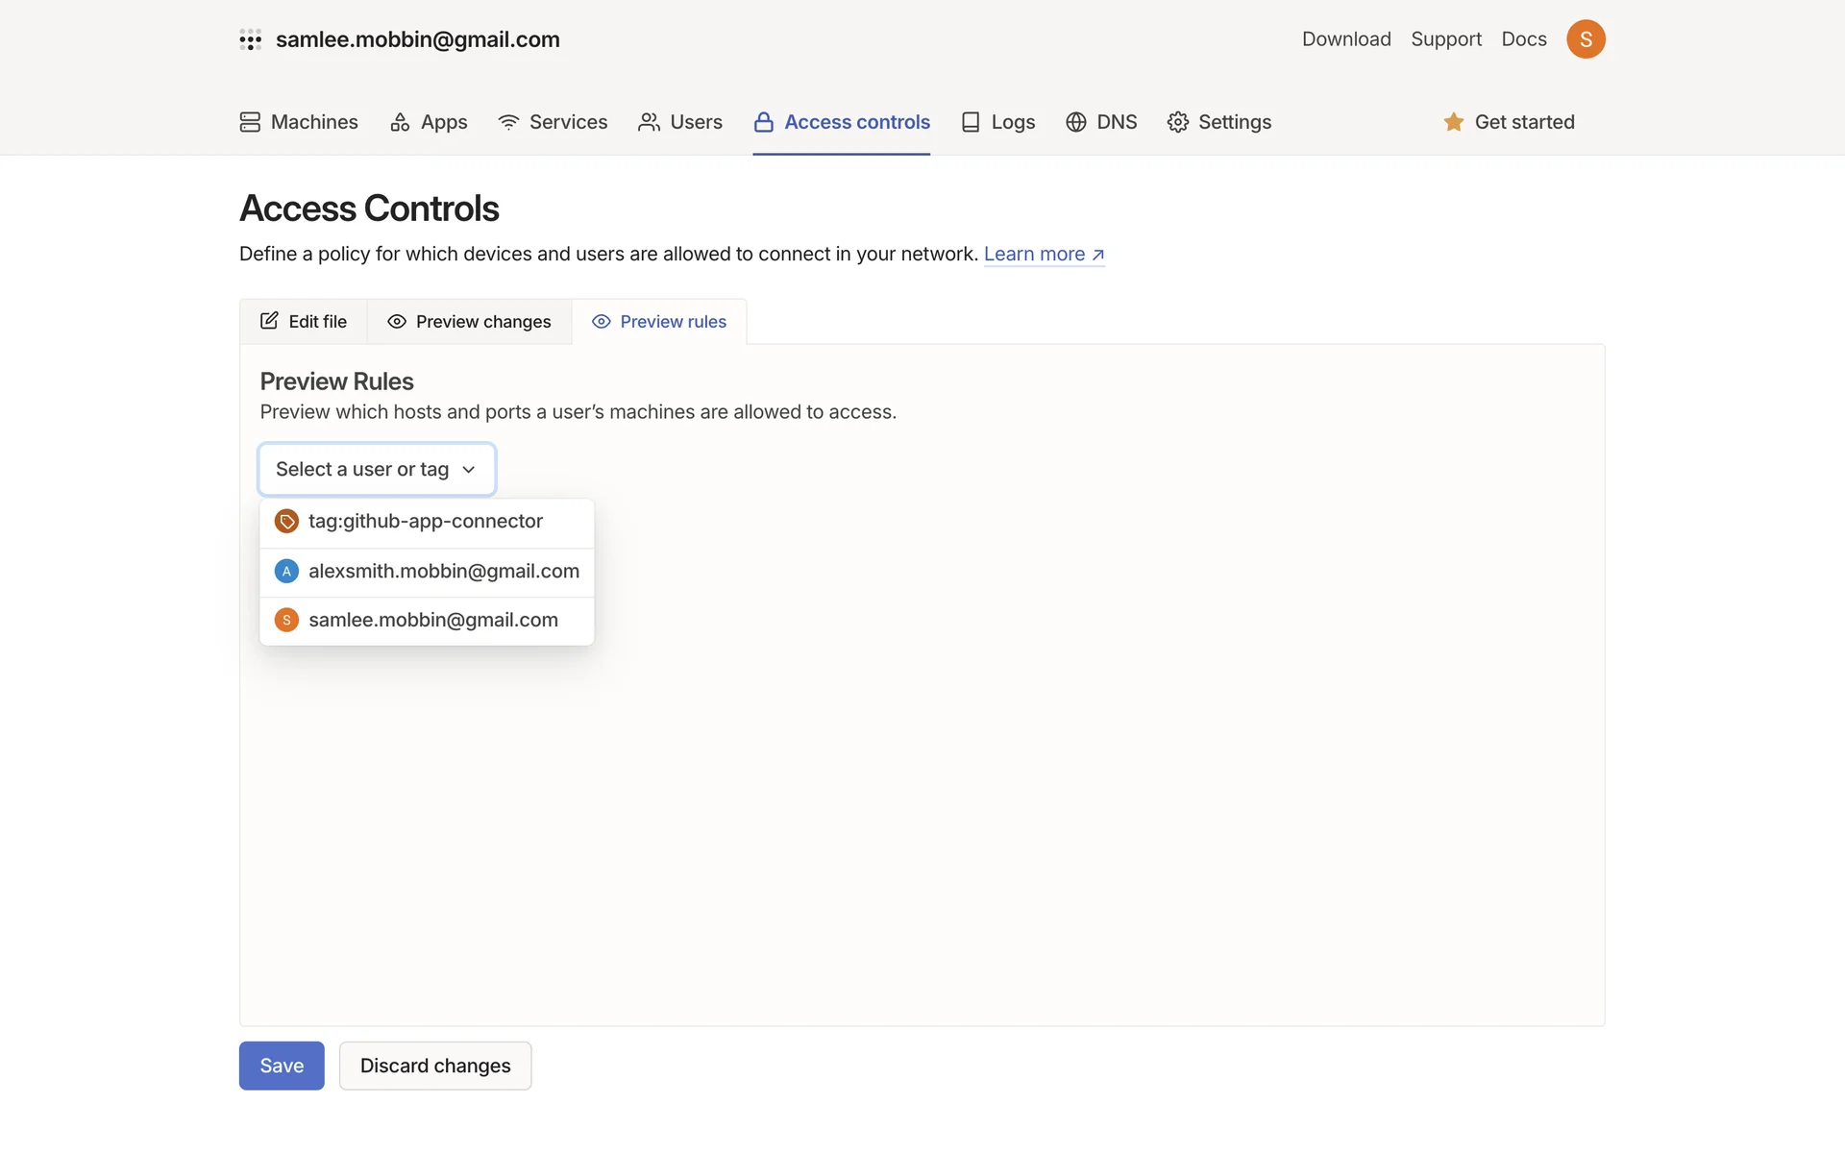The height and width of the screenshot is (1153, 1845).
Task: Open the orange S profile avatar
Action: (1586, 39)
